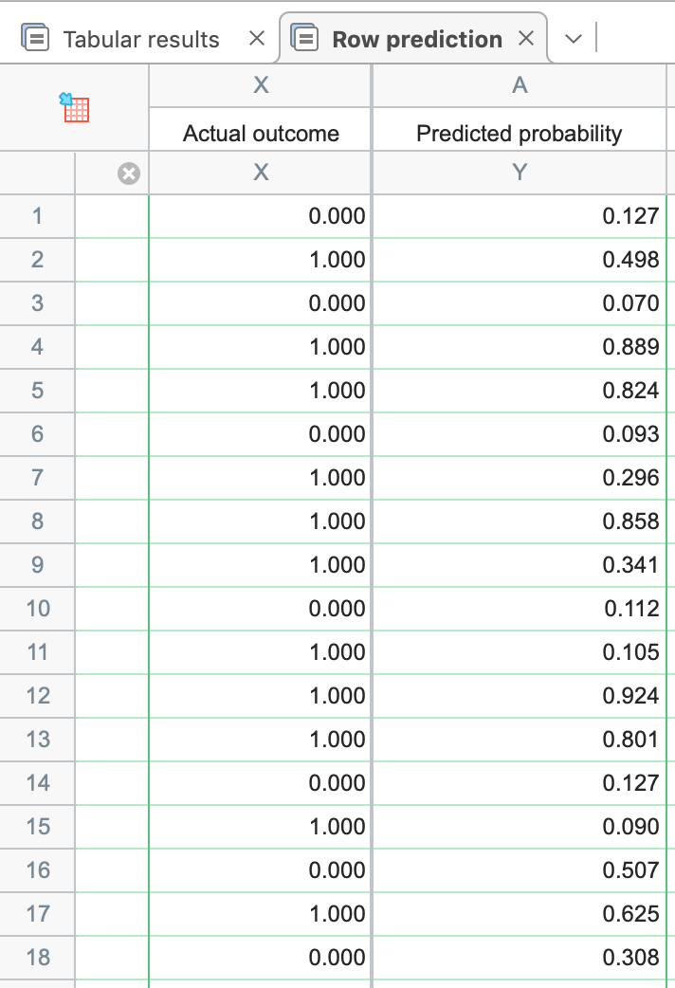Click the 0.507 cell in row 16
Viewport: 675px width, 988px height.
520,870
